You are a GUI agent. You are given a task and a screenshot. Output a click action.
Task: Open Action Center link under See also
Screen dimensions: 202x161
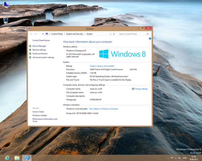point(38,112)
